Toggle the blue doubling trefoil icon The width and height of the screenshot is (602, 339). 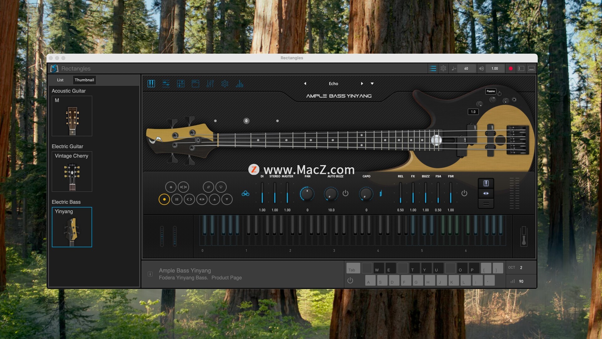pyautogui.click(x=246, y=194)
